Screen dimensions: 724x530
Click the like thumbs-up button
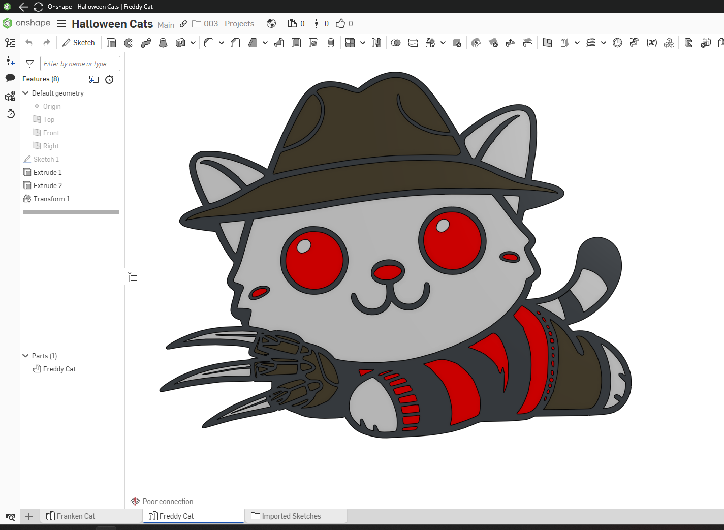coord(340,23)
